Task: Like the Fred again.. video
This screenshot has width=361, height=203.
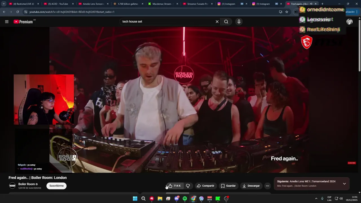Action: [x=175, y=186]
